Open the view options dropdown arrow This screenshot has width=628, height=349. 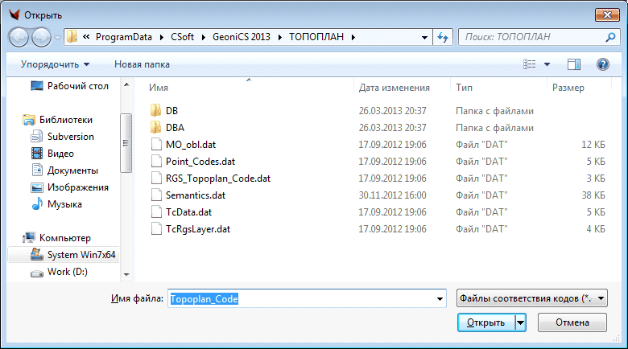pos(547,64)
